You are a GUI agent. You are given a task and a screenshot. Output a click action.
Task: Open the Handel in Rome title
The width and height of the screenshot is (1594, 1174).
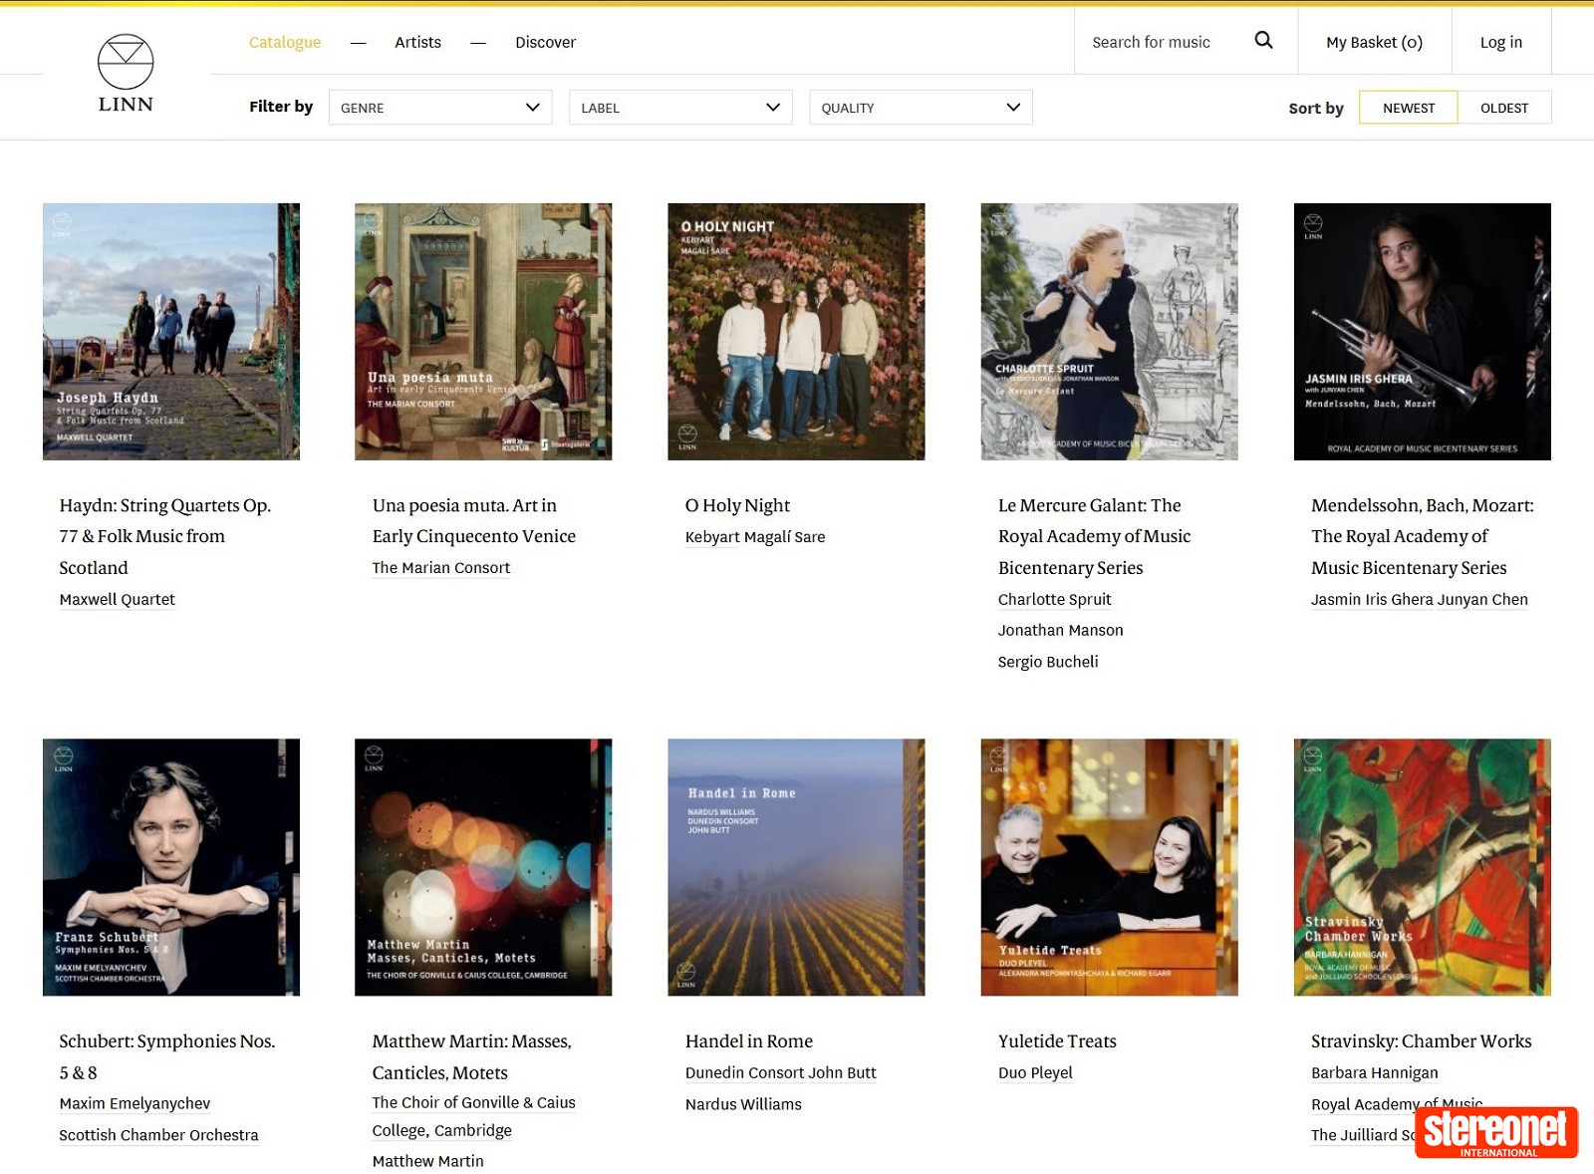[749, 1040]
